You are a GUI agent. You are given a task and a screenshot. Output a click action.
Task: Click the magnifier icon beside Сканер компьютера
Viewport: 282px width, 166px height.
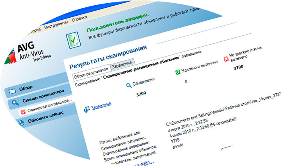(x=15, y=102)
